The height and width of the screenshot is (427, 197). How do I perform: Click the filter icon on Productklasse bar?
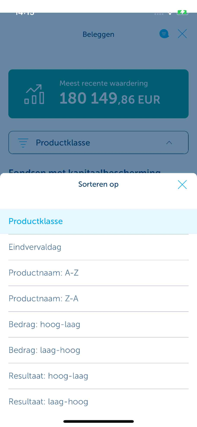coord(23,142)
